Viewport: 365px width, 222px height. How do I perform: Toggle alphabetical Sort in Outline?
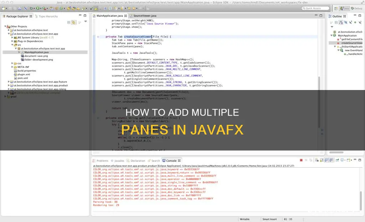[x=341, y=22]
